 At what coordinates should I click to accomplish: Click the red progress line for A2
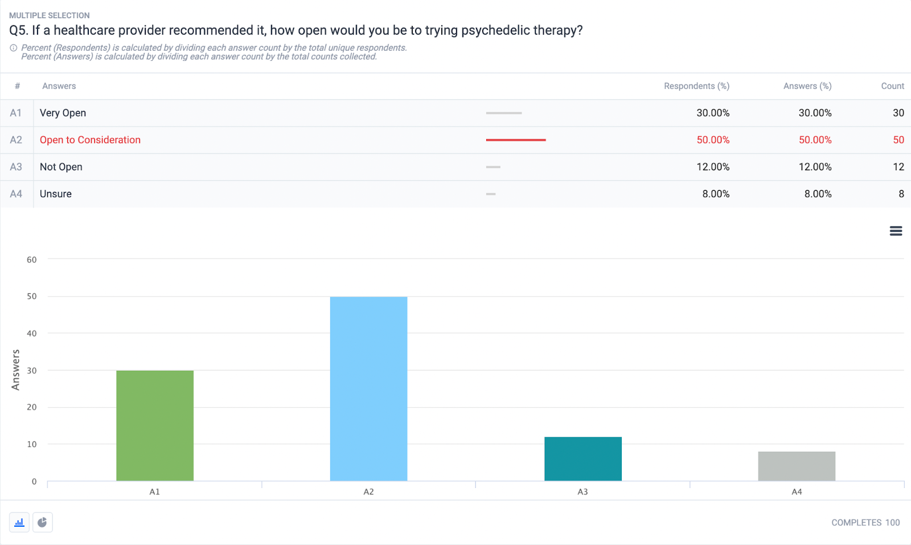coord(515,140)
